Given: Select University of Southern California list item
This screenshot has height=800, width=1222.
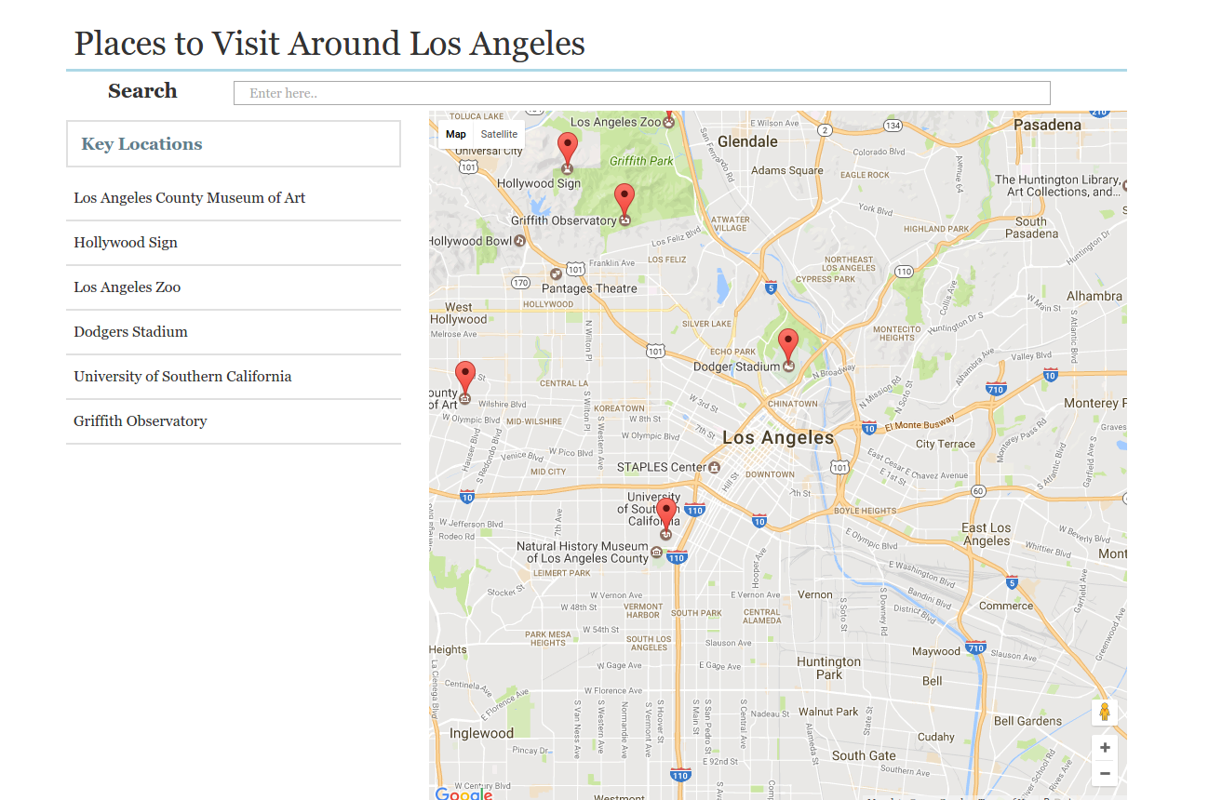Looking at the screenshot, I should click(x=182, y=377).
